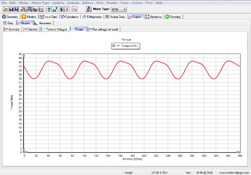This screenshot has width=251, height=175.
Task: Click the open folder icon in the toolbar
Action: coord(5,9)
